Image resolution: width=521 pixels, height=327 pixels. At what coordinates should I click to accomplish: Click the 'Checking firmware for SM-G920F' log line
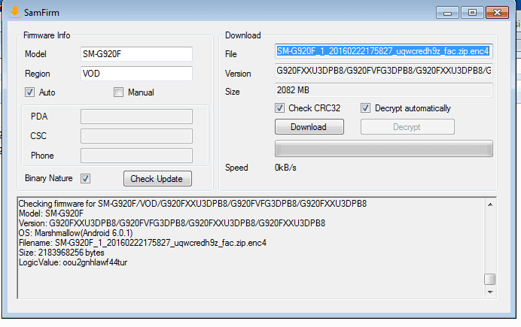pos(193,203)
